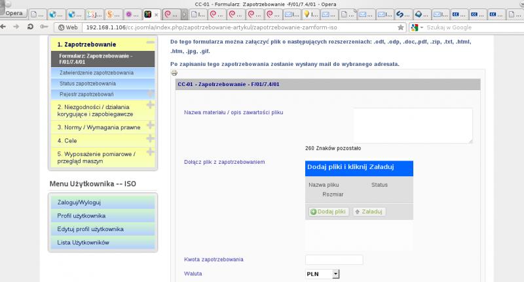The image size is (524, 282).
Task: Open Status zapotrzebowania menu item
Action: point(87,84)
